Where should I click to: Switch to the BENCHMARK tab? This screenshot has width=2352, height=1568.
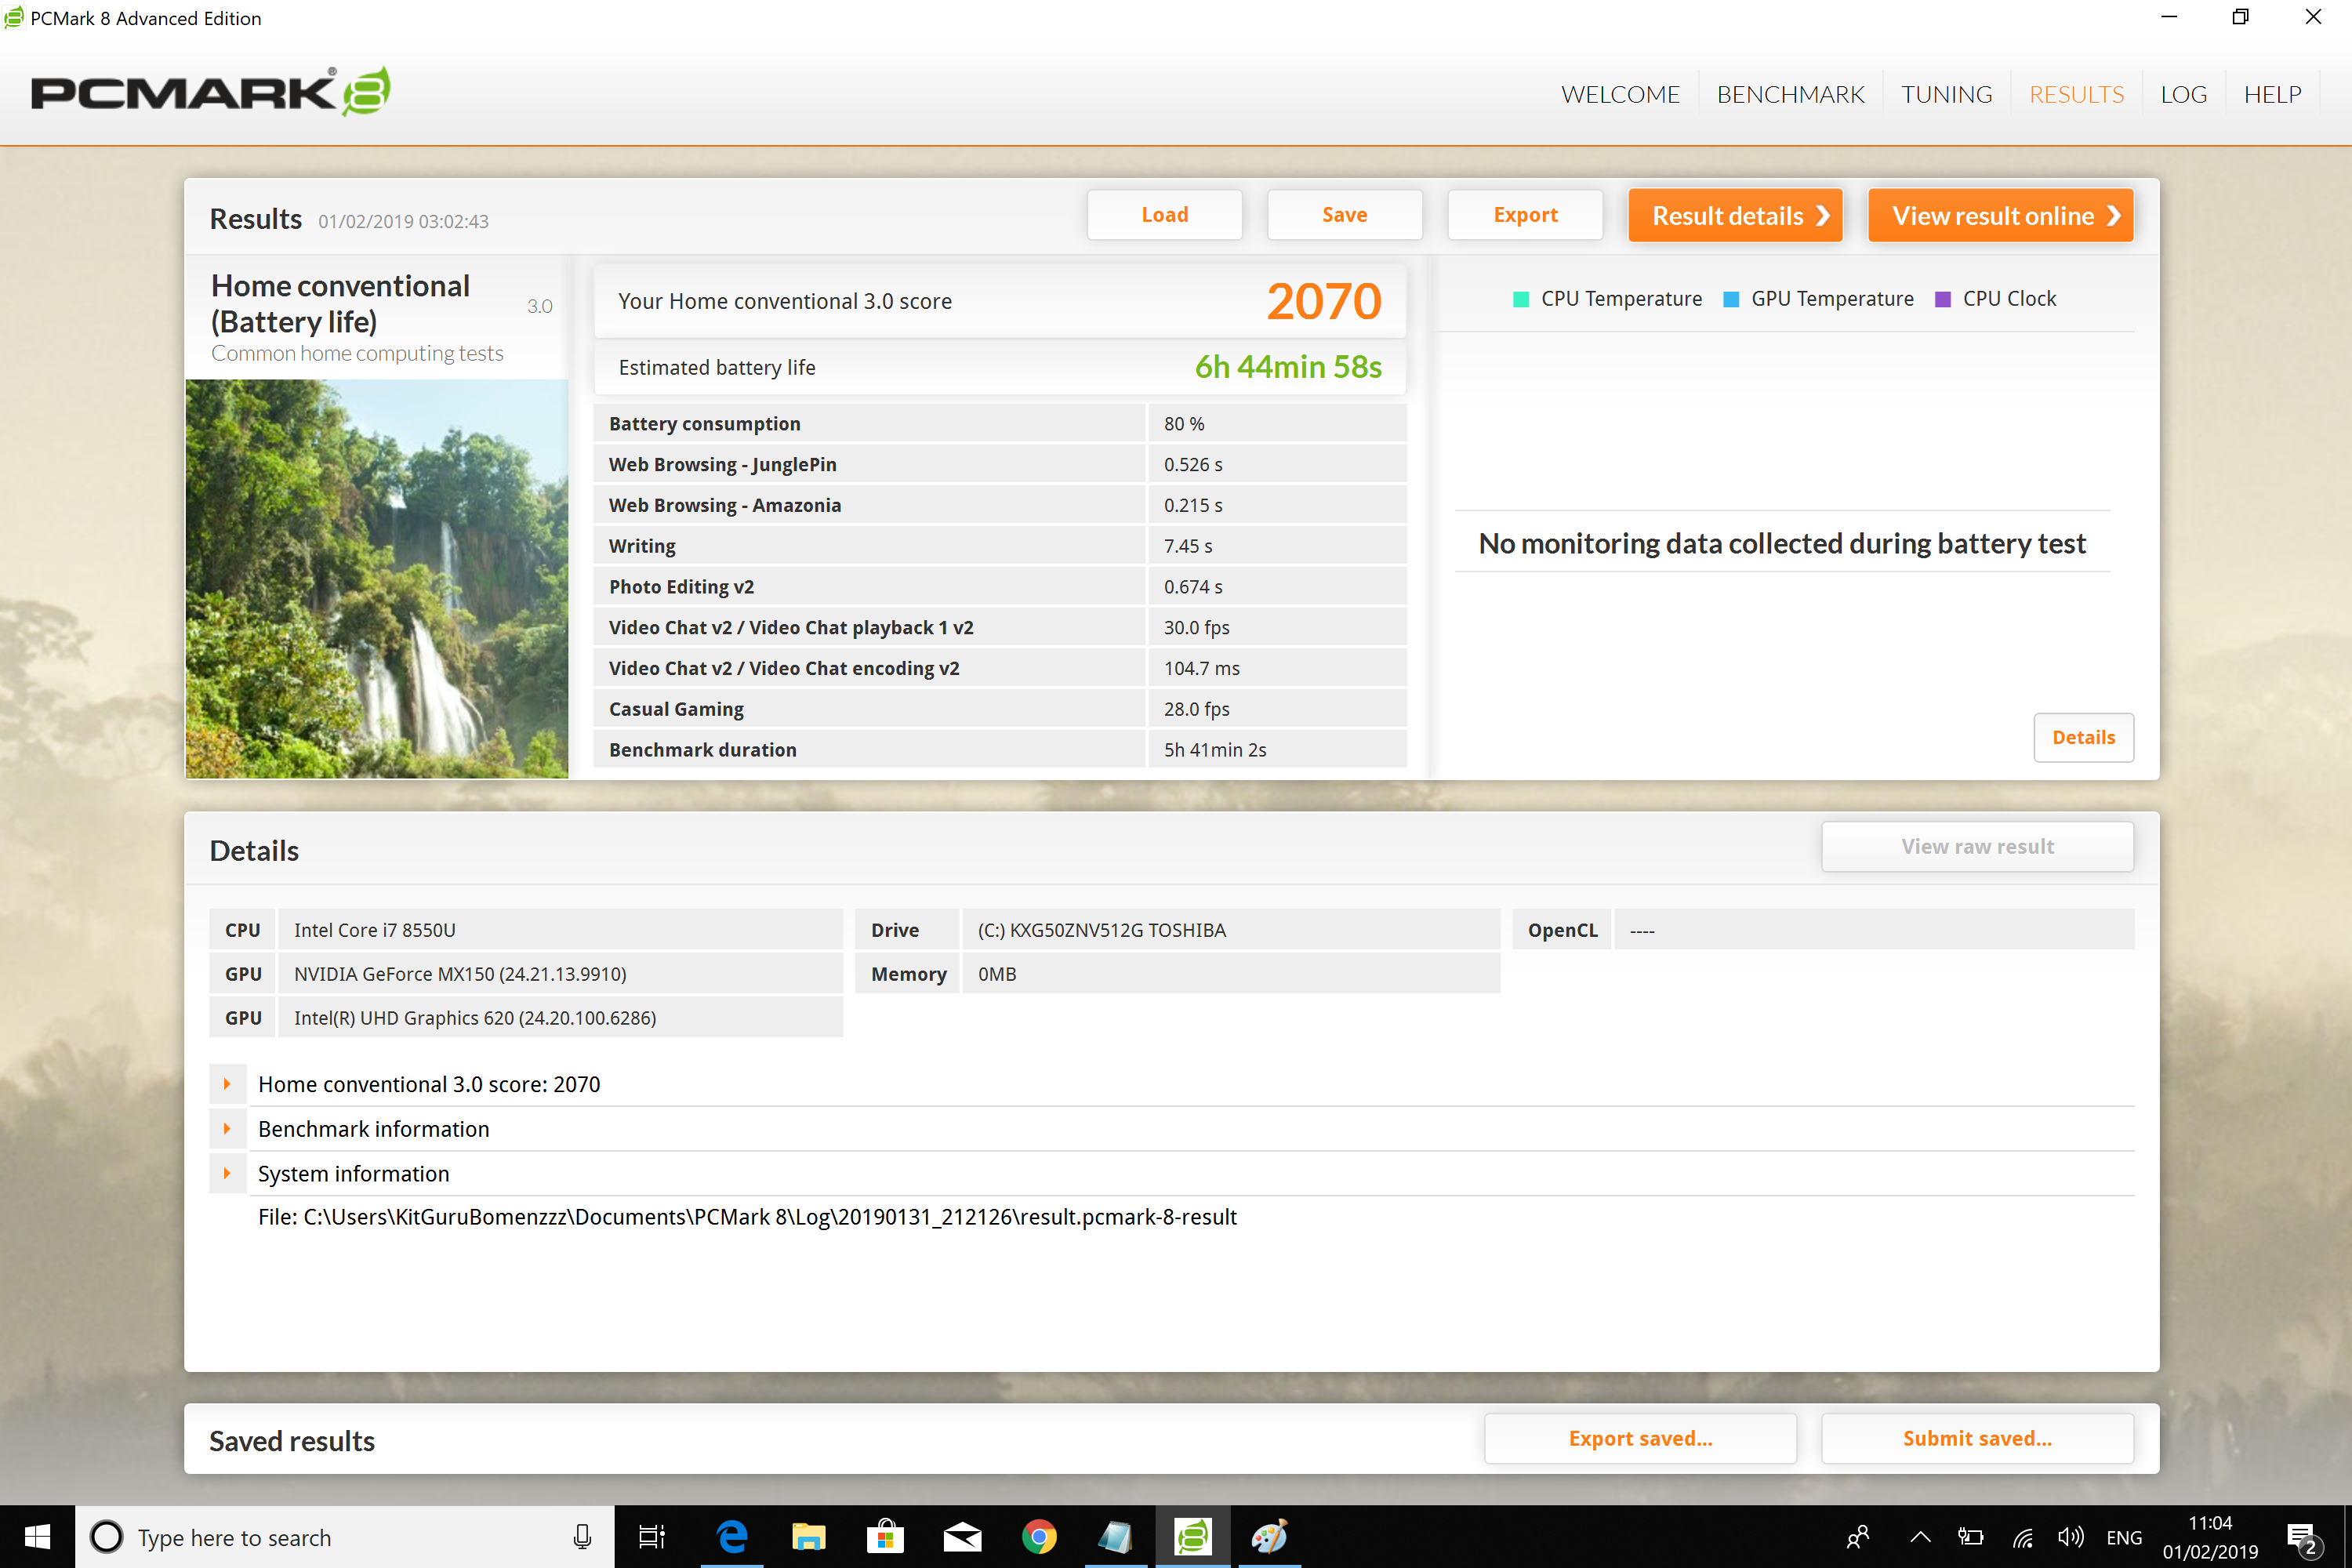coord(1790,94)
